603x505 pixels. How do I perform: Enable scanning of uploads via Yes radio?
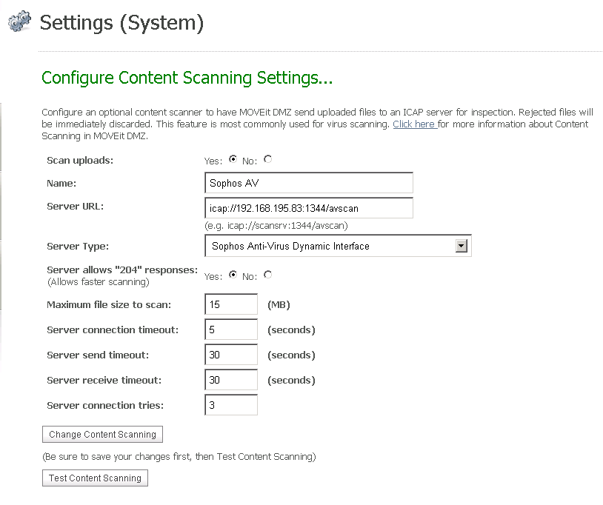coord(233,158)
